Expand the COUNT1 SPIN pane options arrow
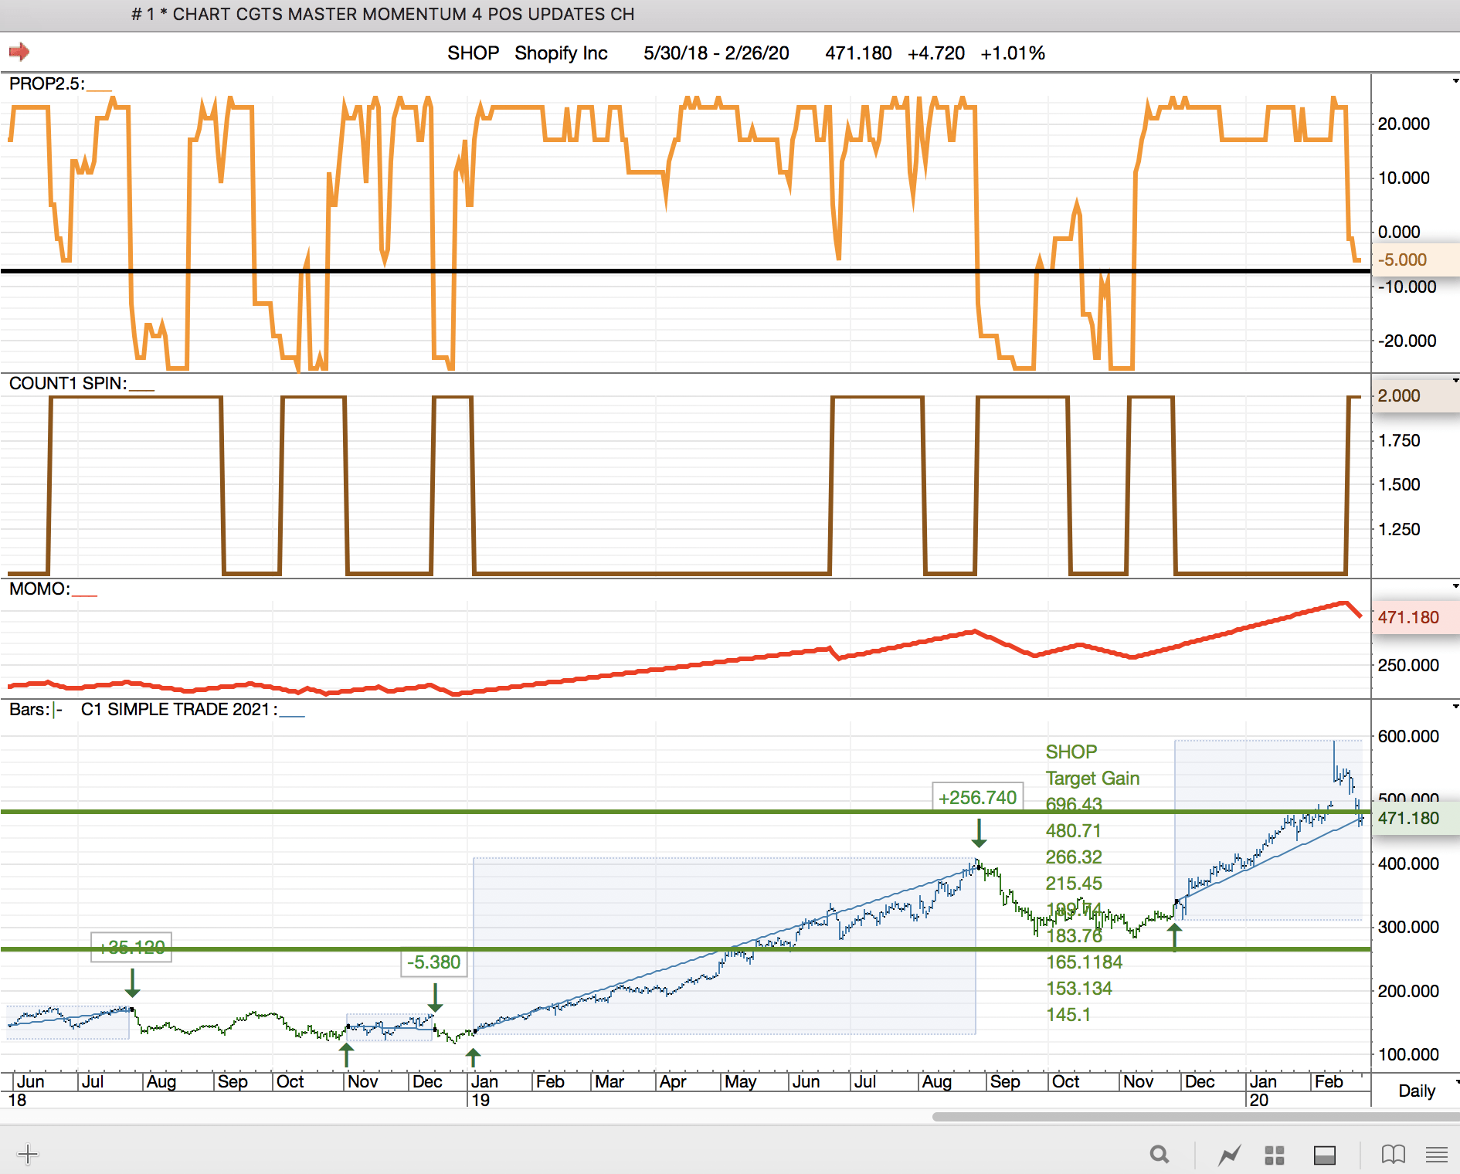 (x=1455, y=381)
